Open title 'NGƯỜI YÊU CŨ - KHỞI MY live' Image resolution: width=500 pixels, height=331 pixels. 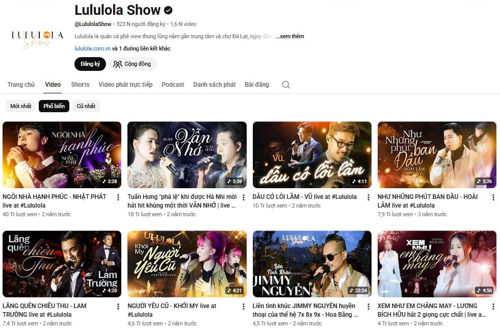[x=172, y=310]
